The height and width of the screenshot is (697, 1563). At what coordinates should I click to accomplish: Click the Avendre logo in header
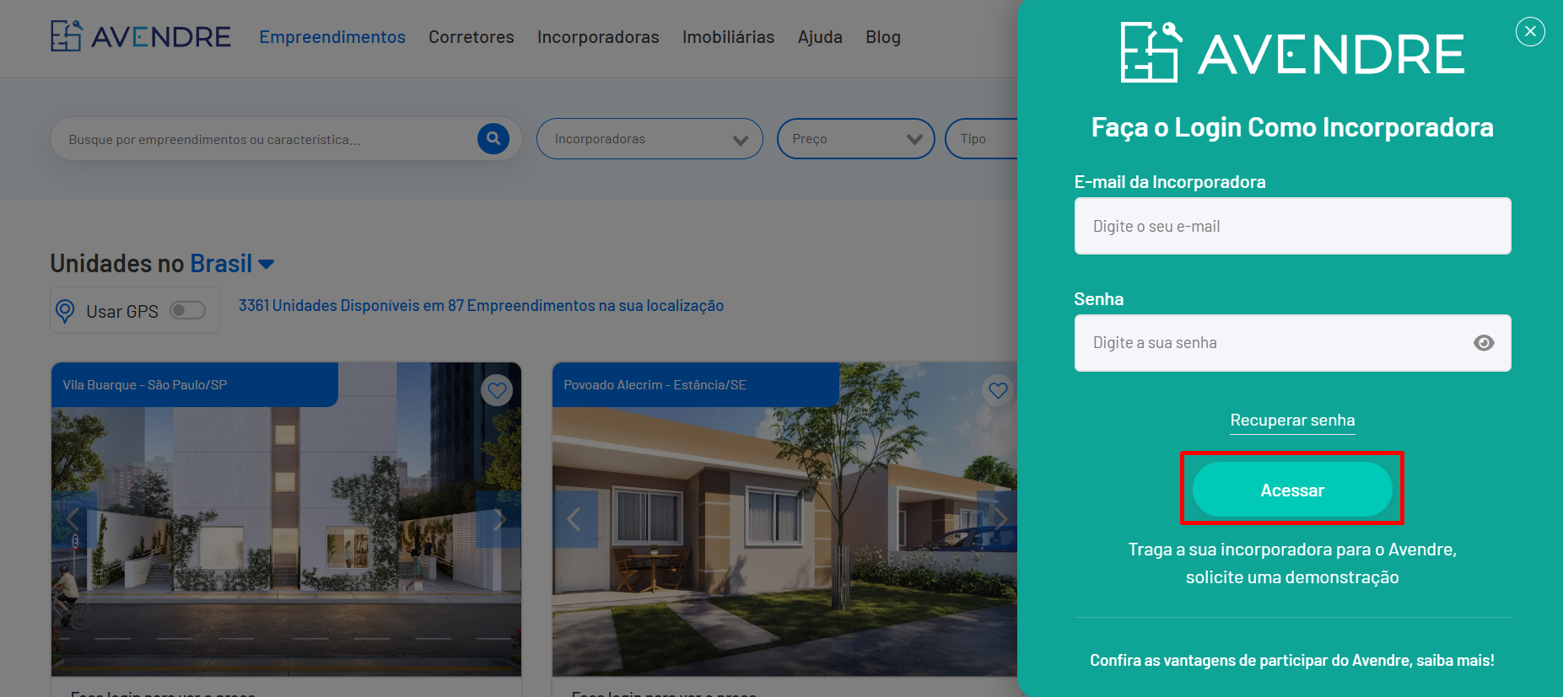pos(140,36)
